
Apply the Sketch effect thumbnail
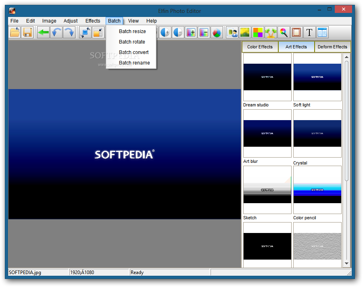267,190
